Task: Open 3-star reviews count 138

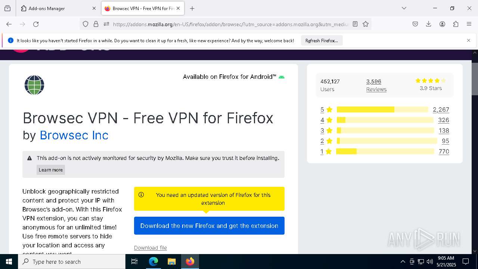Action: click(x=444, y=130)
